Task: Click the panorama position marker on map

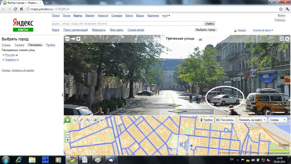Action: coord(182,144)
